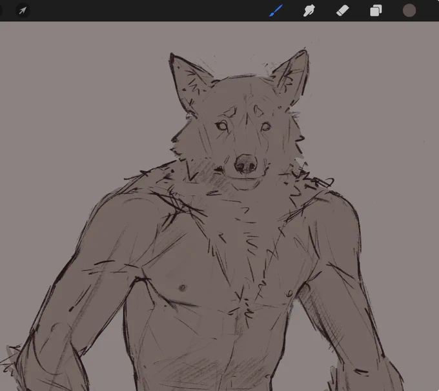Select the Smudge tool
Screen dimensions: 439x391
[309, 10]
